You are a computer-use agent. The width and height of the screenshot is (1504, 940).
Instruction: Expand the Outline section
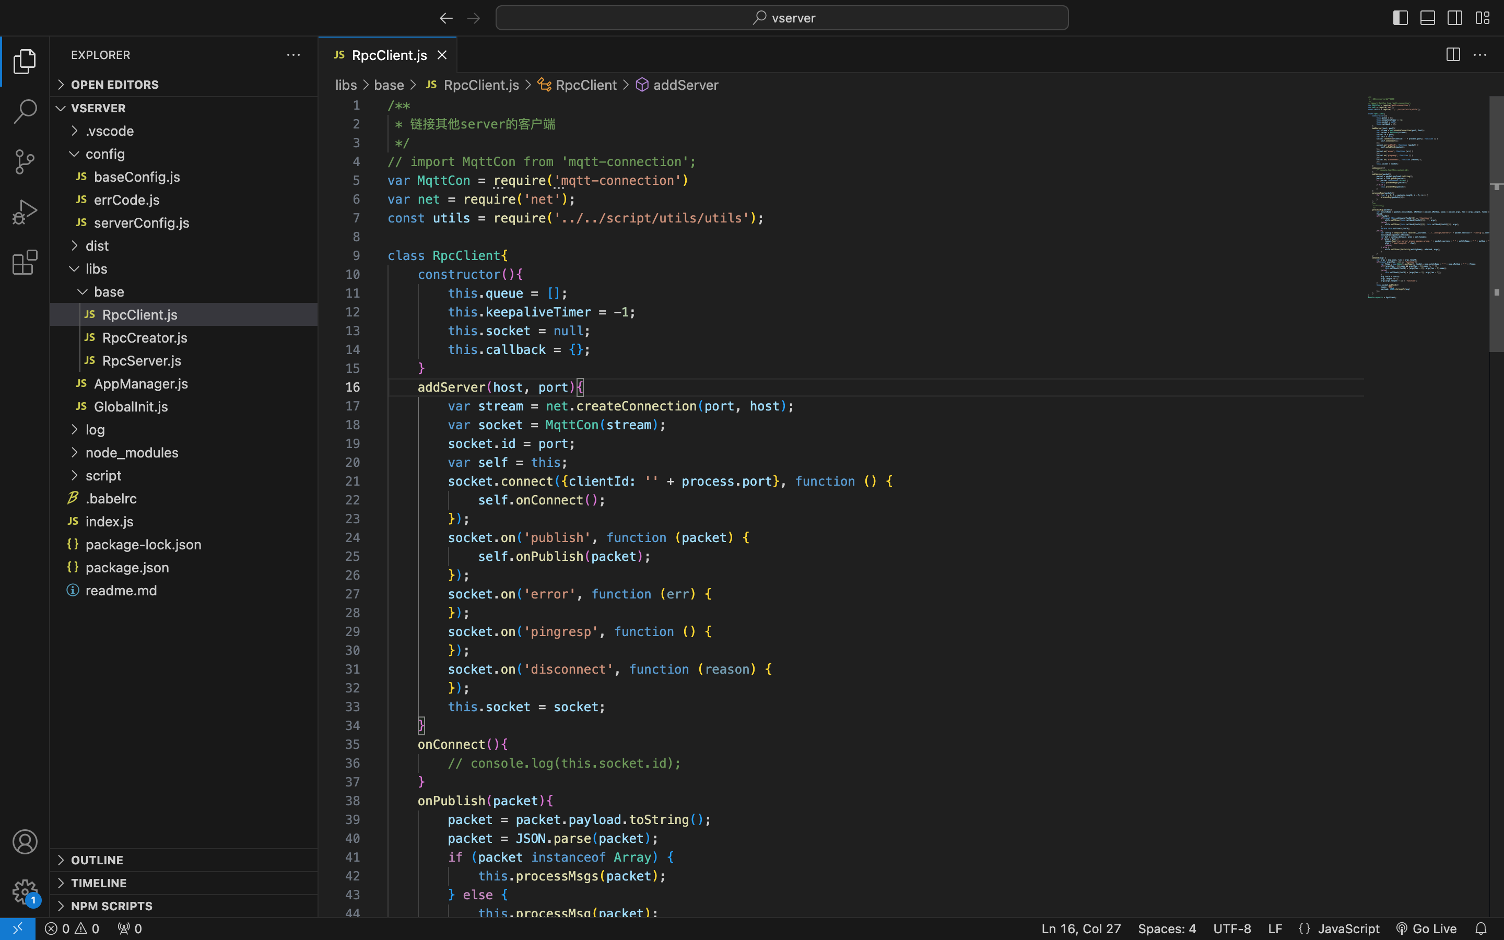[184, 861]
